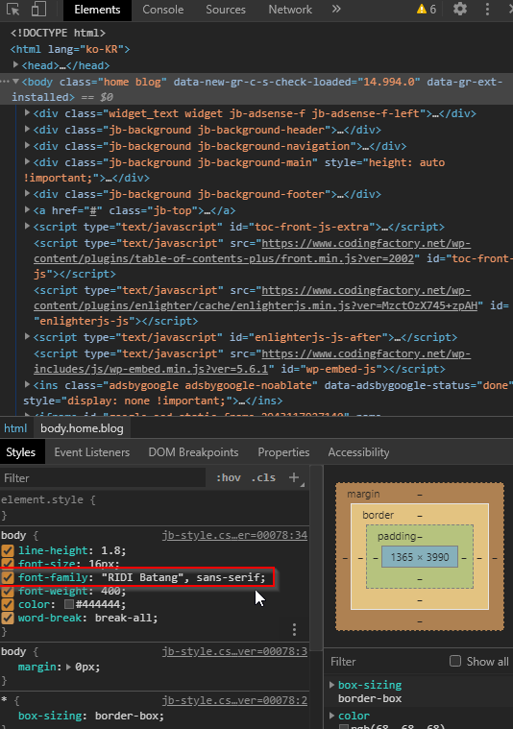Expand the jb-background-footer div

point(28,193)
